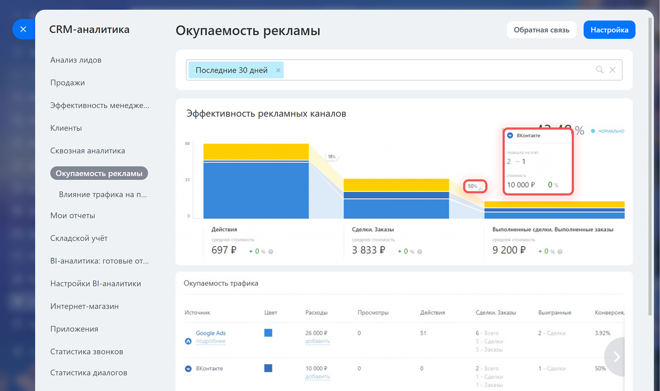Open 'Клиенты' section
This screenshot has height=391, width=660.
click(66, 128)
